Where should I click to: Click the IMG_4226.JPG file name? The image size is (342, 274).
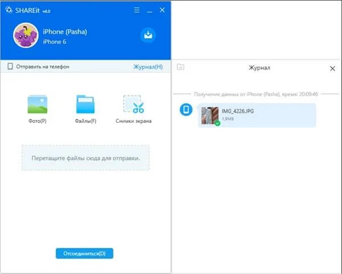click(x=238, y=111)
